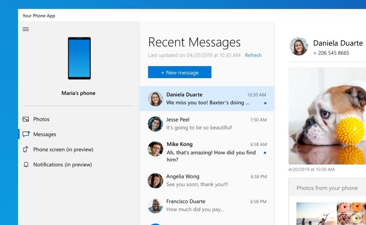Select Messages in the sidebar
Viewport: 366px width, 225px height.
click(x=44, y=134)
